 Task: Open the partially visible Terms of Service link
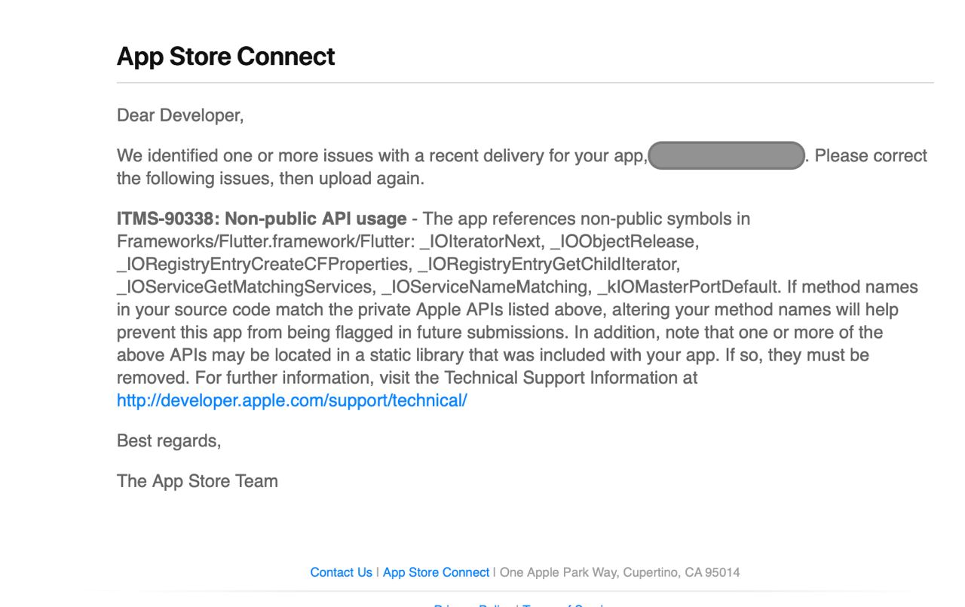[565, 605]
